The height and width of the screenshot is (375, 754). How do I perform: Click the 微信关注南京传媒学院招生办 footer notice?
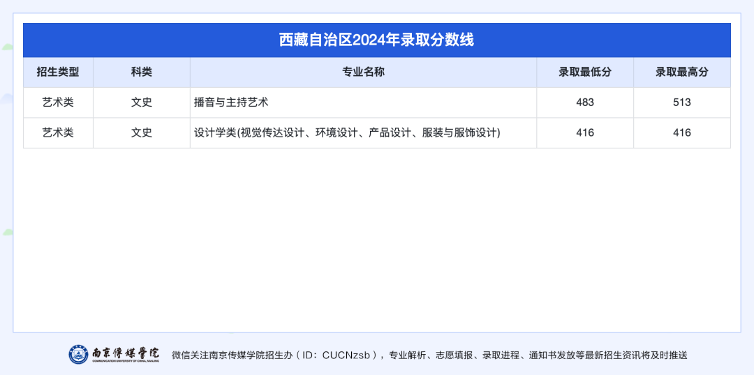click(429, 355)
